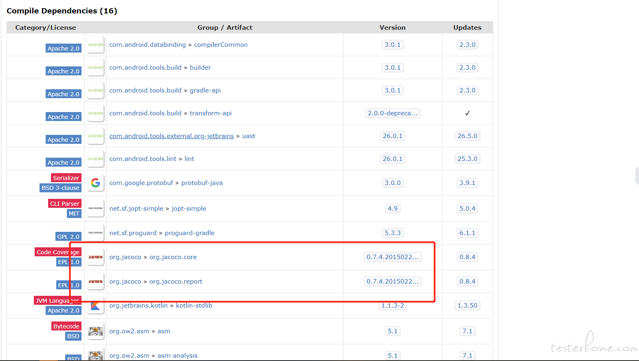Screen dimensions: 639x361
Task: Click sourceforge icon beside jopt-simple
Action: (95, 209)
